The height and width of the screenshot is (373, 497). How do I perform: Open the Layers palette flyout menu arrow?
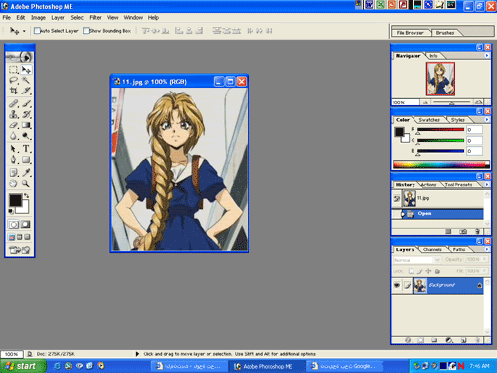[x=487, y=249]
